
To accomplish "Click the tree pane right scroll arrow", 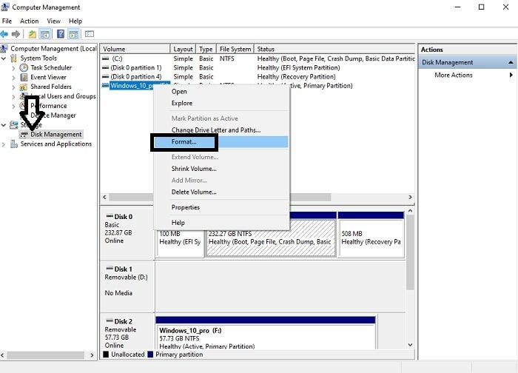I will click(x=92, y=355).
